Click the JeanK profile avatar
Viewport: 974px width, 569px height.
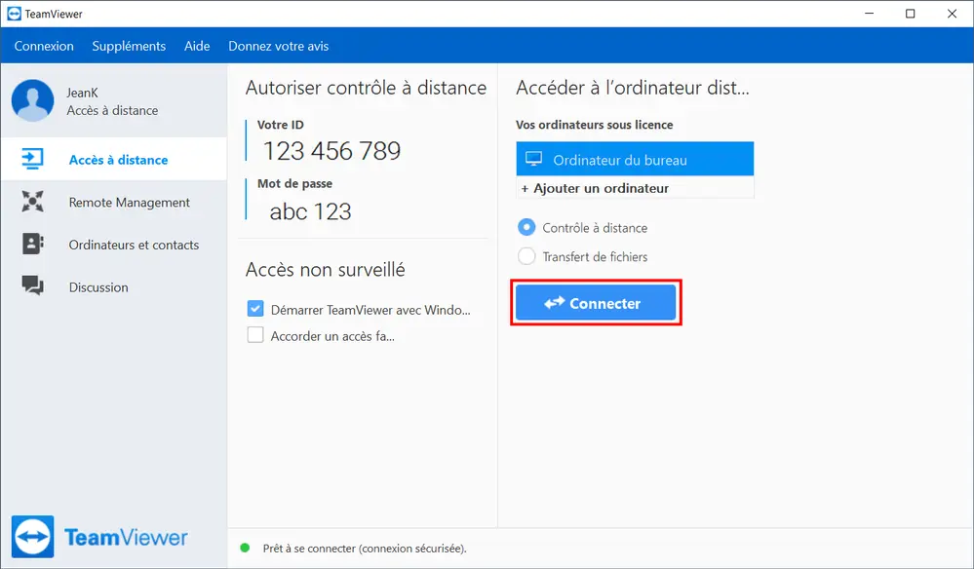pos(33,100)
